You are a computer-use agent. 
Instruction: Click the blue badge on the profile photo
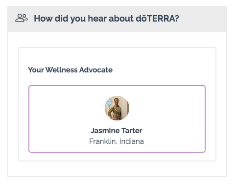[x=109, y=102]
